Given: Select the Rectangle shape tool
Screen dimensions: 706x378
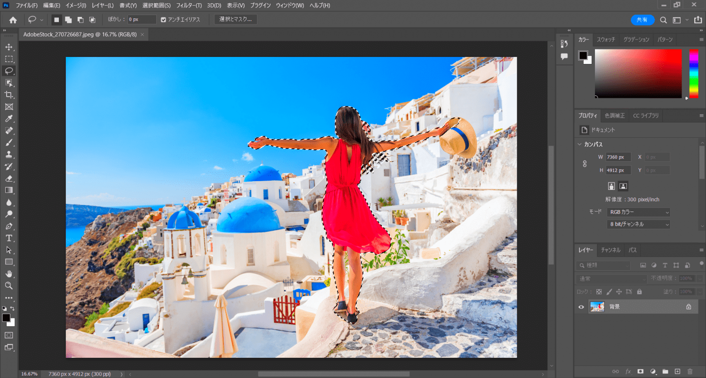Looking at the screenshot, I should point(8,262).
